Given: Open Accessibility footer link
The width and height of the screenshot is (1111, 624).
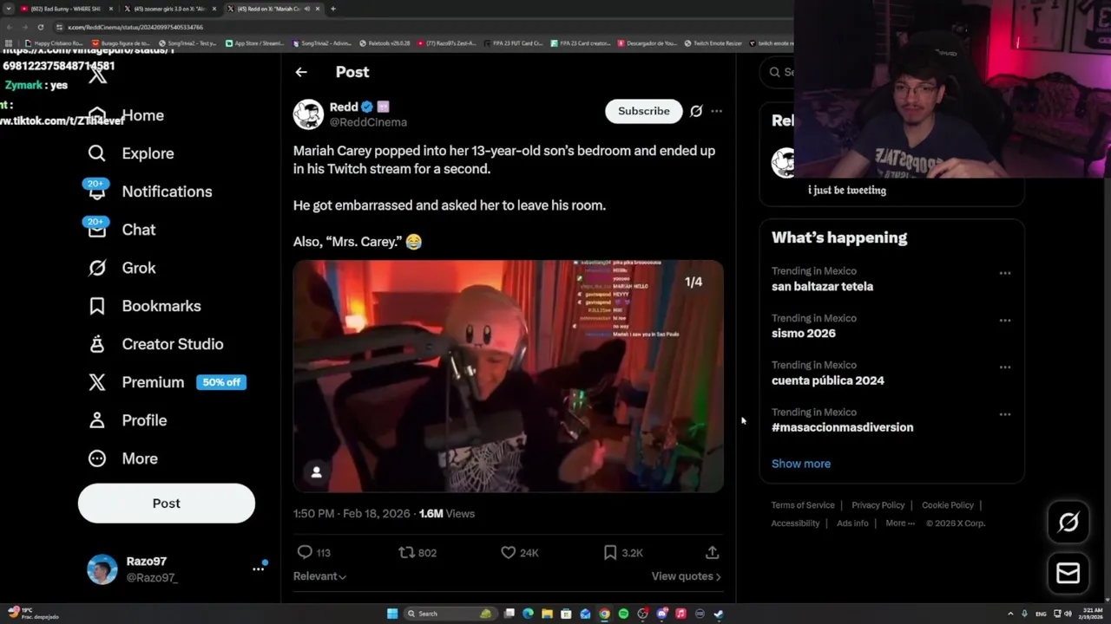Looking at the screenshot, I should pos(795,523).
